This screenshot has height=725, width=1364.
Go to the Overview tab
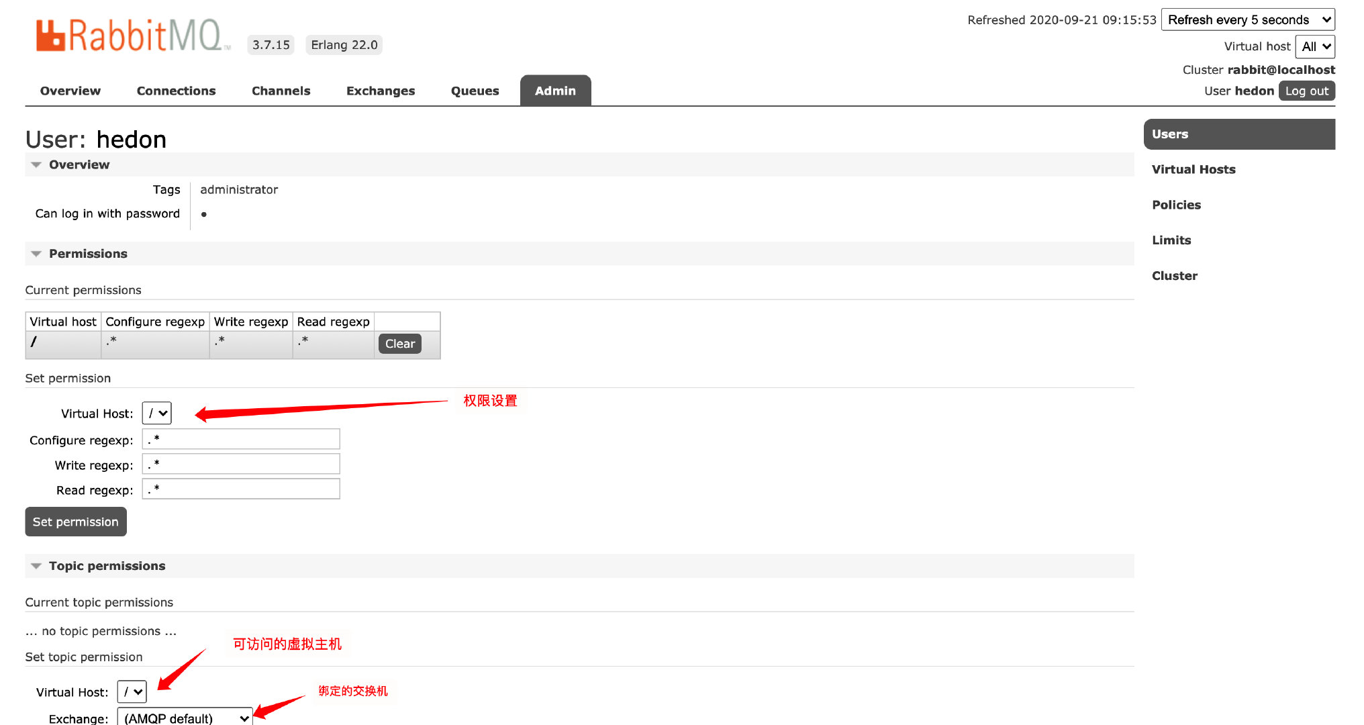click(x=70, y=91)
